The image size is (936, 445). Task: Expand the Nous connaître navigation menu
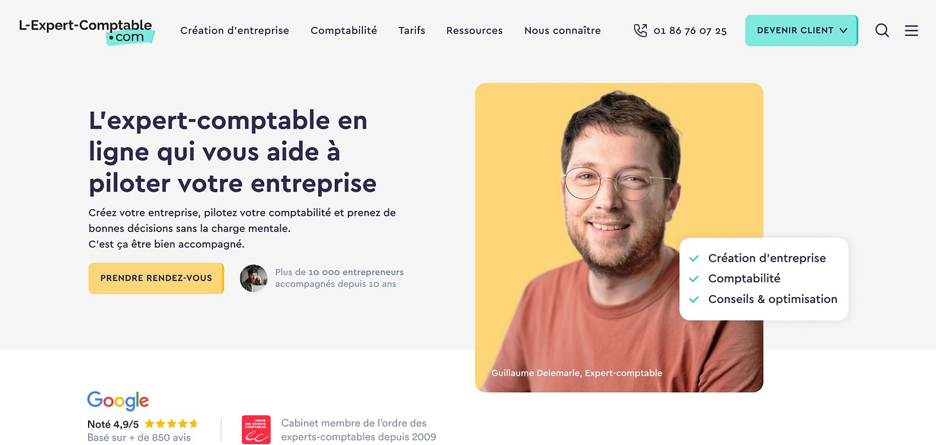tap(562, 30)
